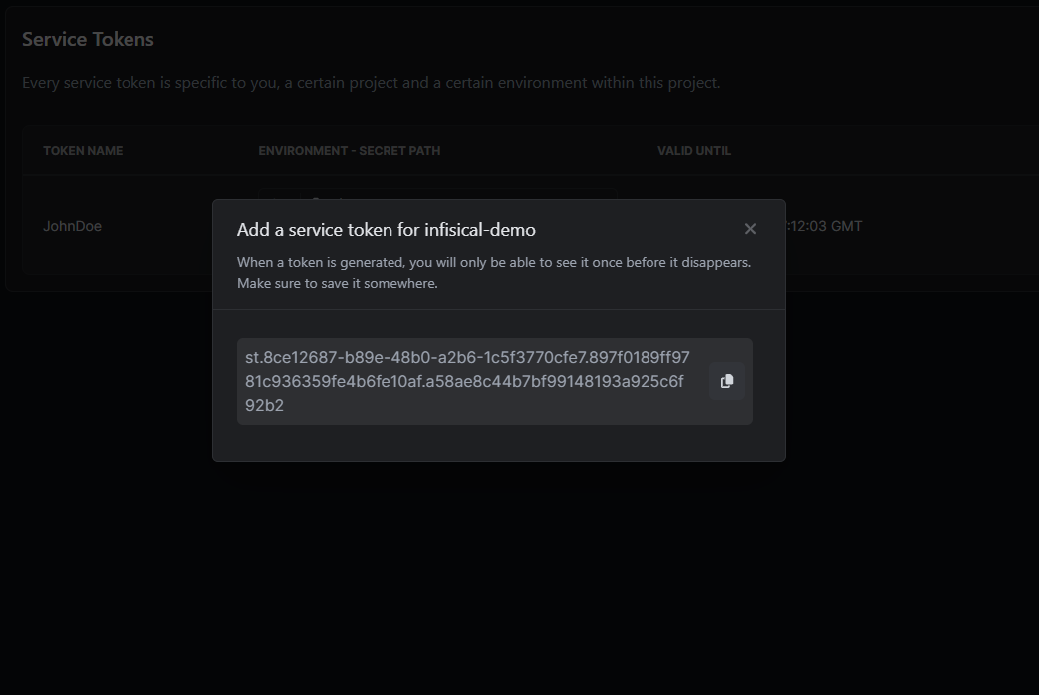Click the Service Tokens page heading

(88, 39)
